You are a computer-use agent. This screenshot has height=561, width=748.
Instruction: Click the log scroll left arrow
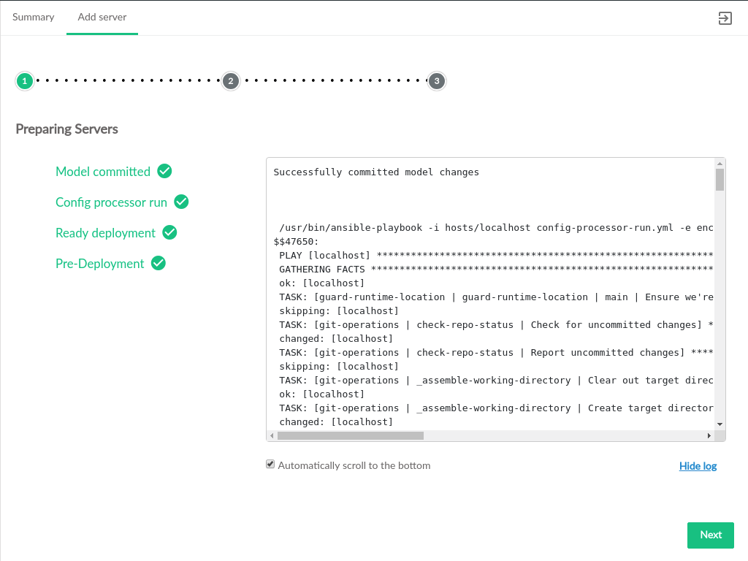click(272, 435)
